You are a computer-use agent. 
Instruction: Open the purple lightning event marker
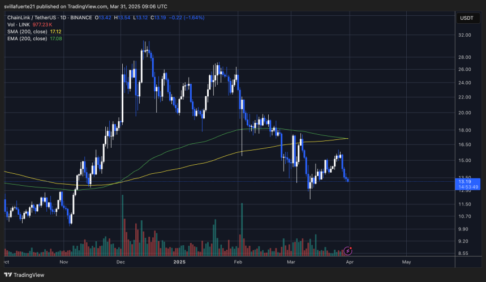(349, 250)
